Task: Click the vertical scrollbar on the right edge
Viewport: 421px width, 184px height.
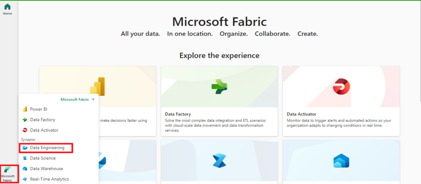Action: click(420, 52)
